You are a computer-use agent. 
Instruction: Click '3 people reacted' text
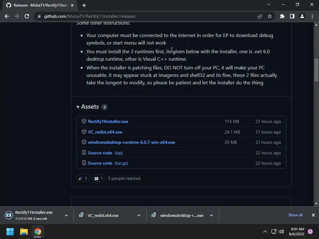124,178
